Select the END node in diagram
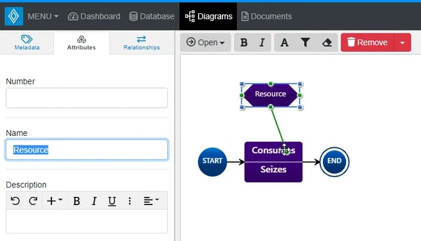 point(334,162)
